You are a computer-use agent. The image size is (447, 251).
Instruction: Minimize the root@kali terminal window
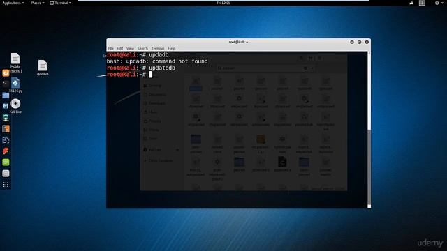tap(352, 42)
